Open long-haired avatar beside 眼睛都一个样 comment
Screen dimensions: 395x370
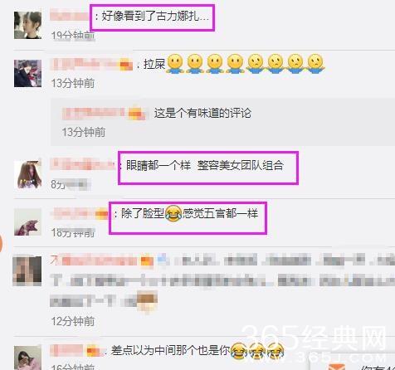point(27,174)
